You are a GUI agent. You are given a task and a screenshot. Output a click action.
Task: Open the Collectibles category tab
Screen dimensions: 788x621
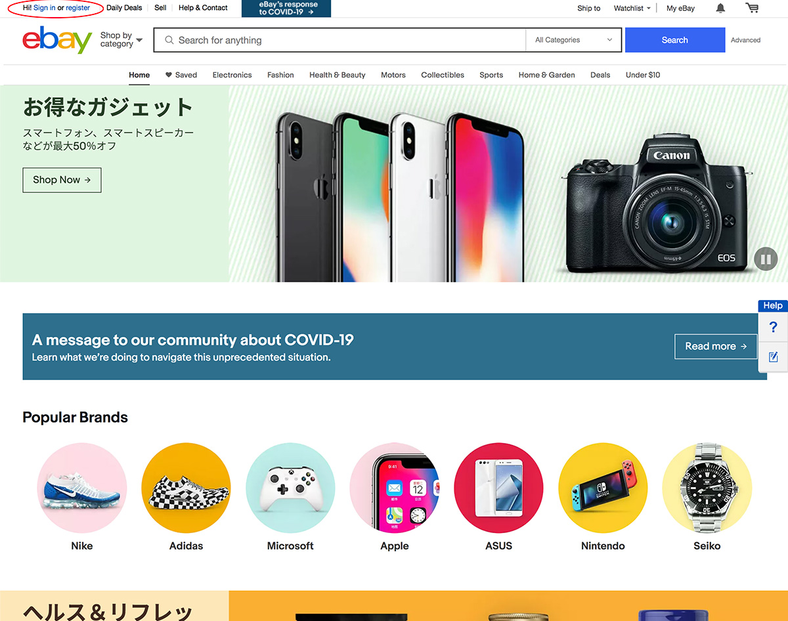coord(443,75)
